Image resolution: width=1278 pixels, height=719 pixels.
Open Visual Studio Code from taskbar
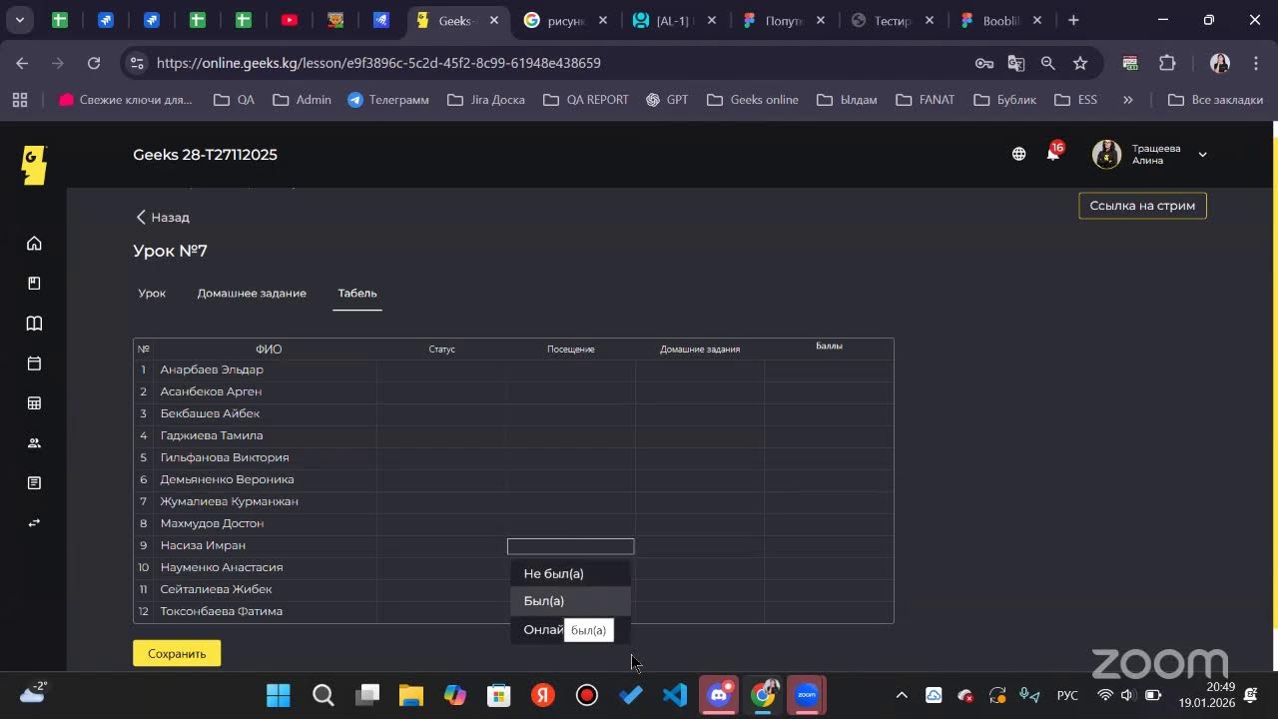tap(675, 695)
